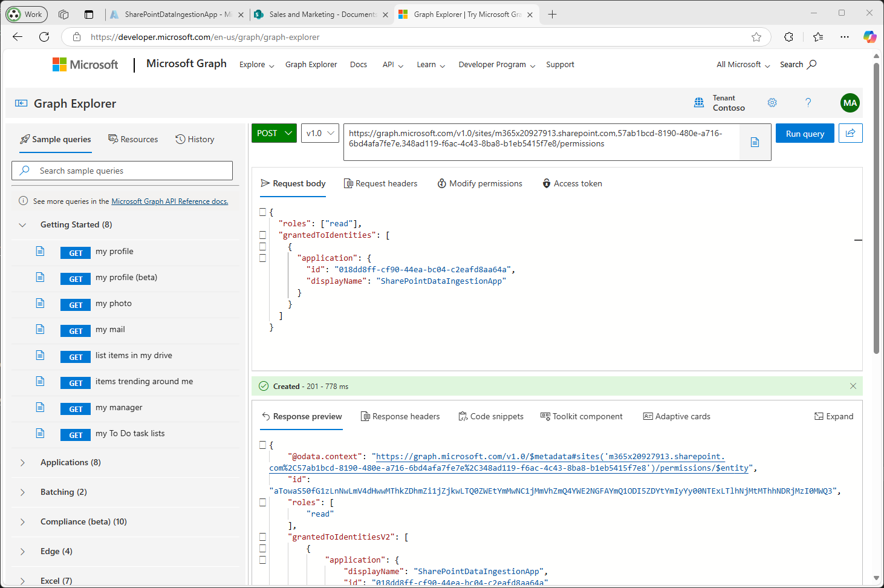
Task: Fold the roles array in response preview
Action: (x=262, y=502)
